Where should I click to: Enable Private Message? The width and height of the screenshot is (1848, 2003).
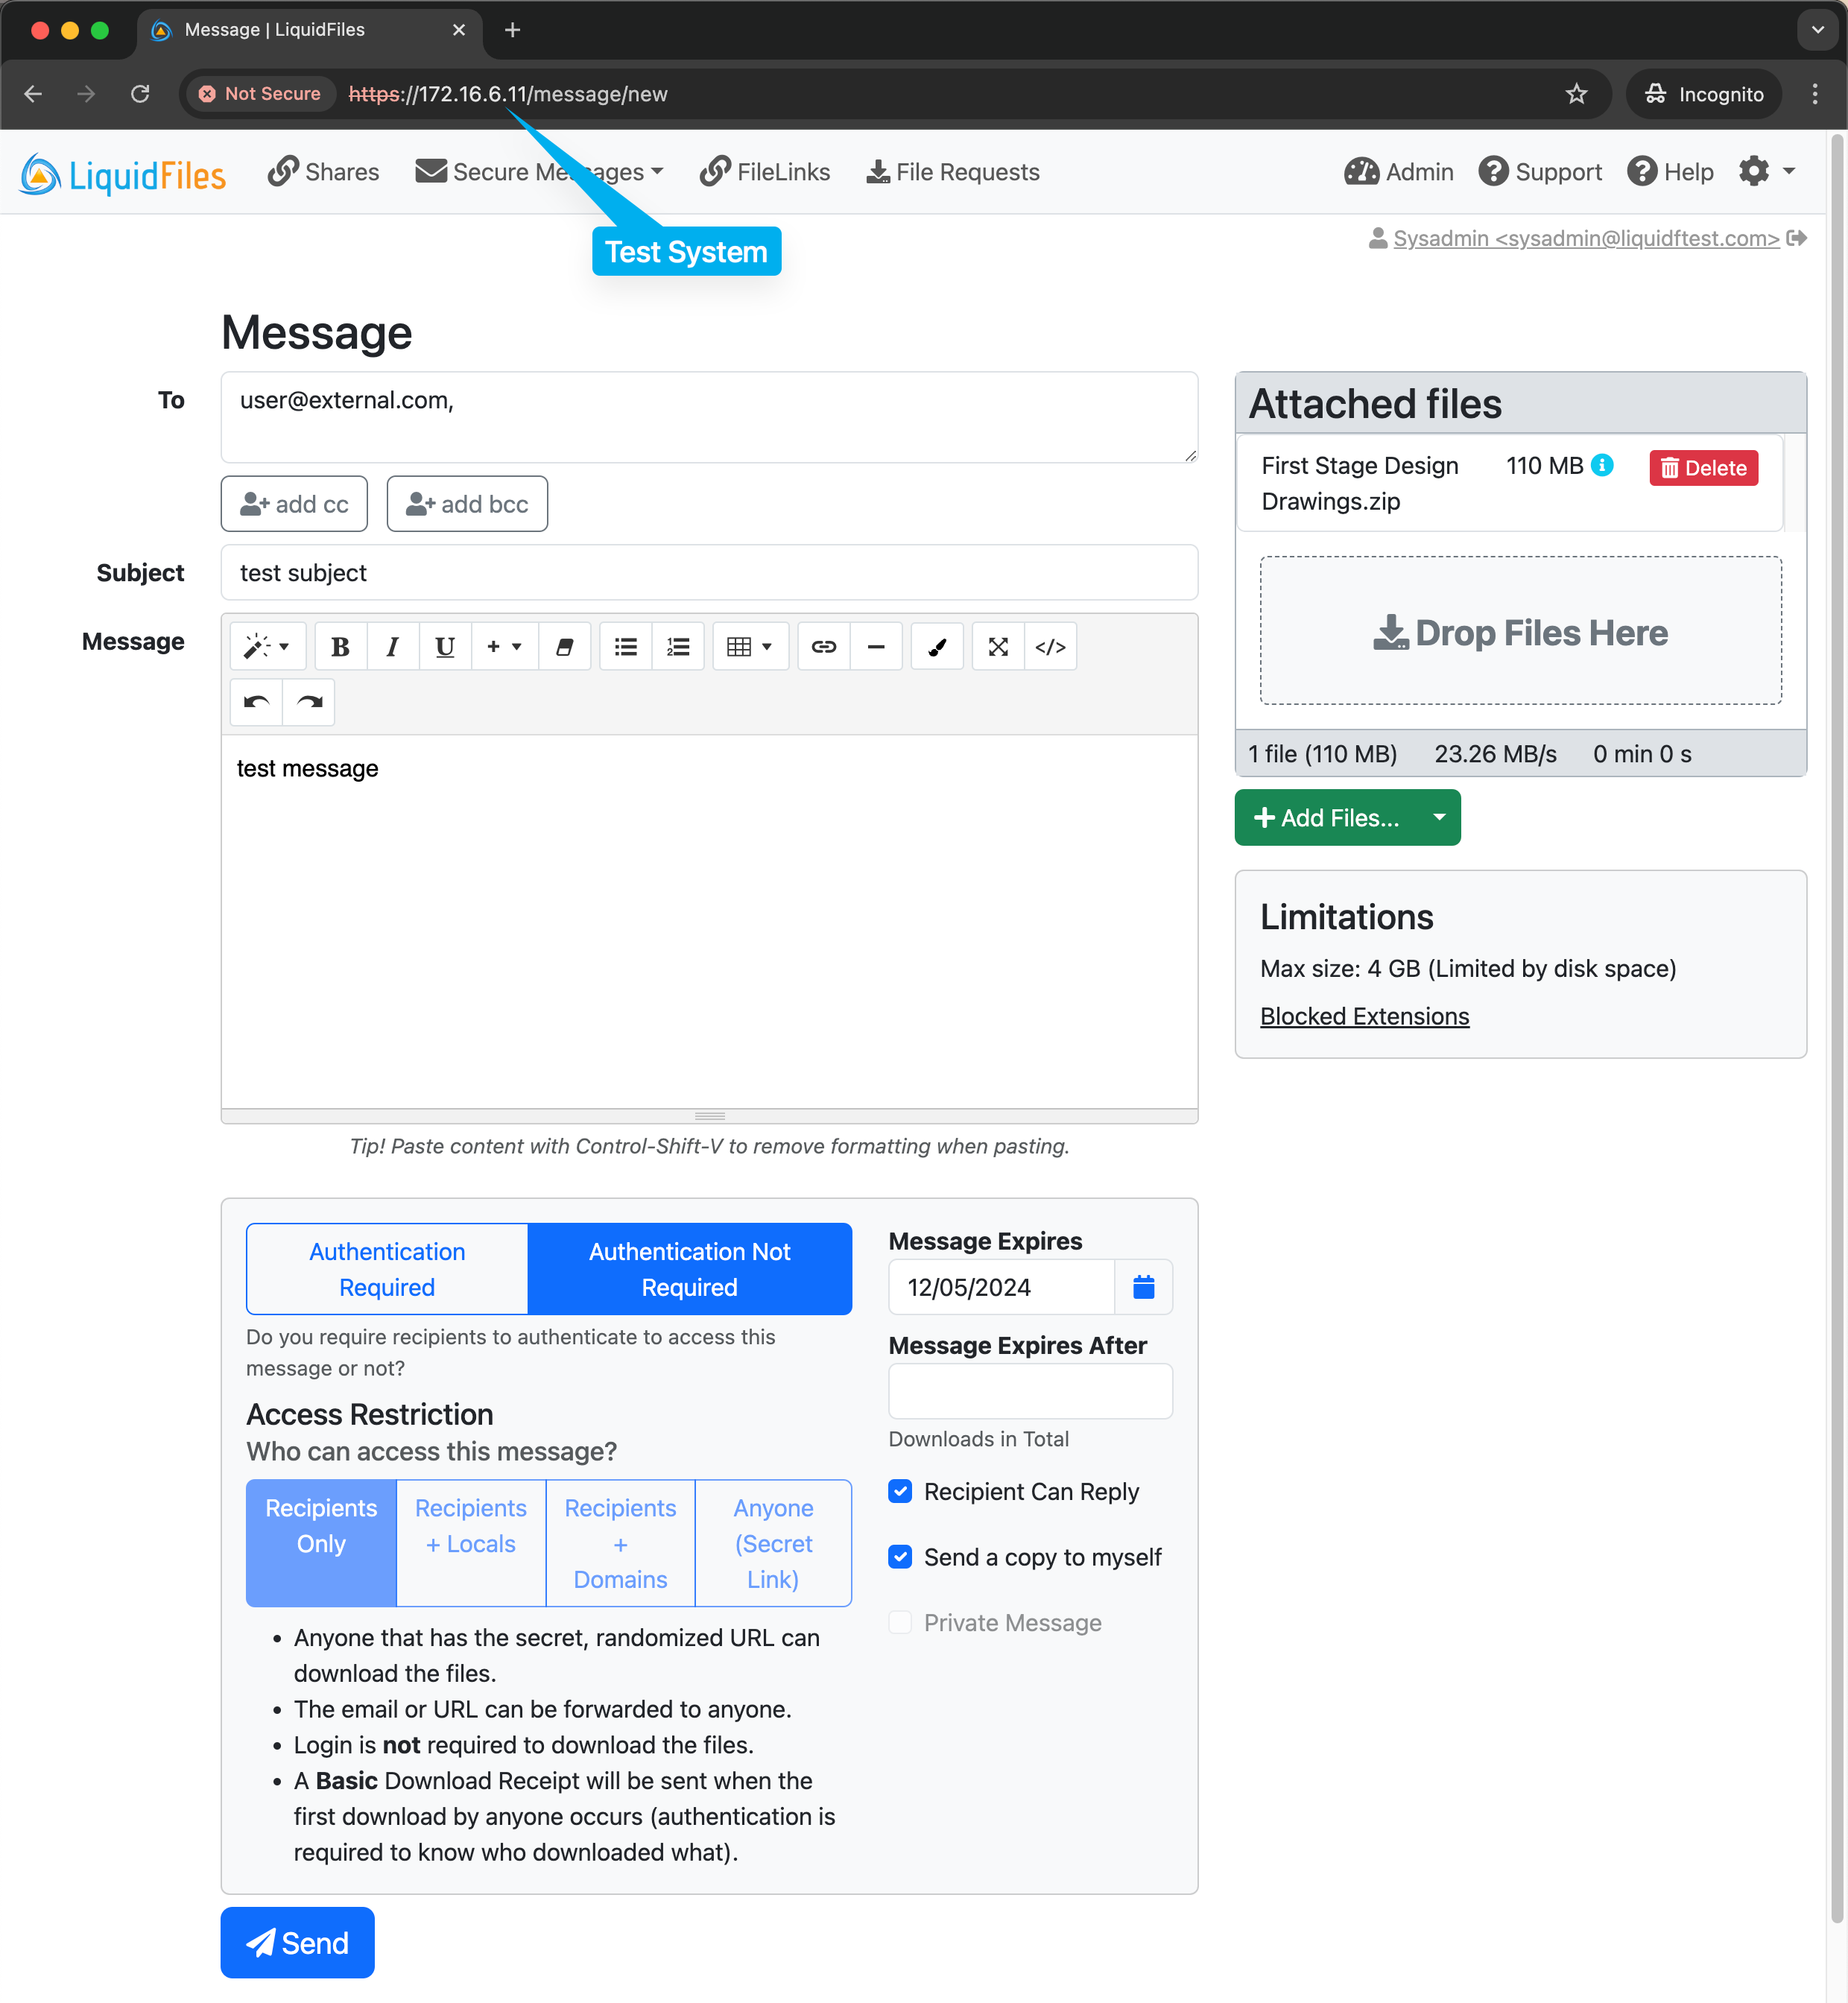(901, 1622)
